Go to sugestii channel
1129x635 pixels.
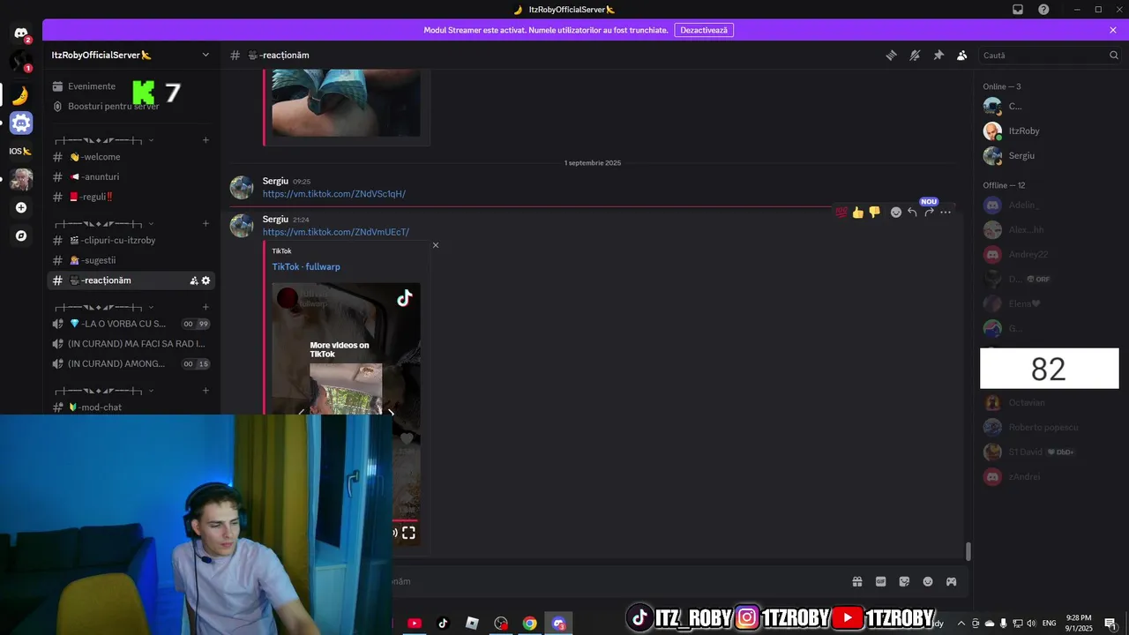point(131,260)
